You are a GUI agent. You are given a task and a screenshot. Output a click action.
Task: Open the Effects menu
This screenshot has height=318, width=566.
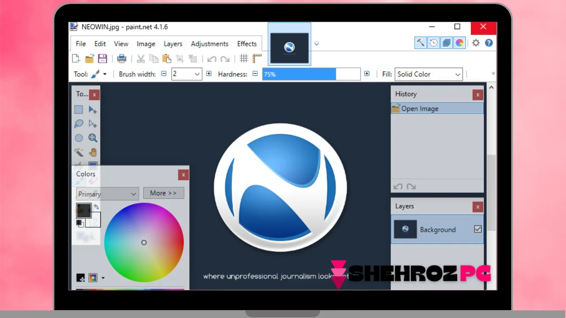coord(247,44)
